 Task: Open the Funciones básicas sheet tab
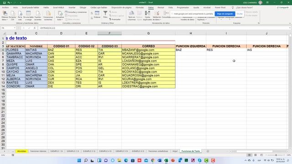[x=38, y=151]
